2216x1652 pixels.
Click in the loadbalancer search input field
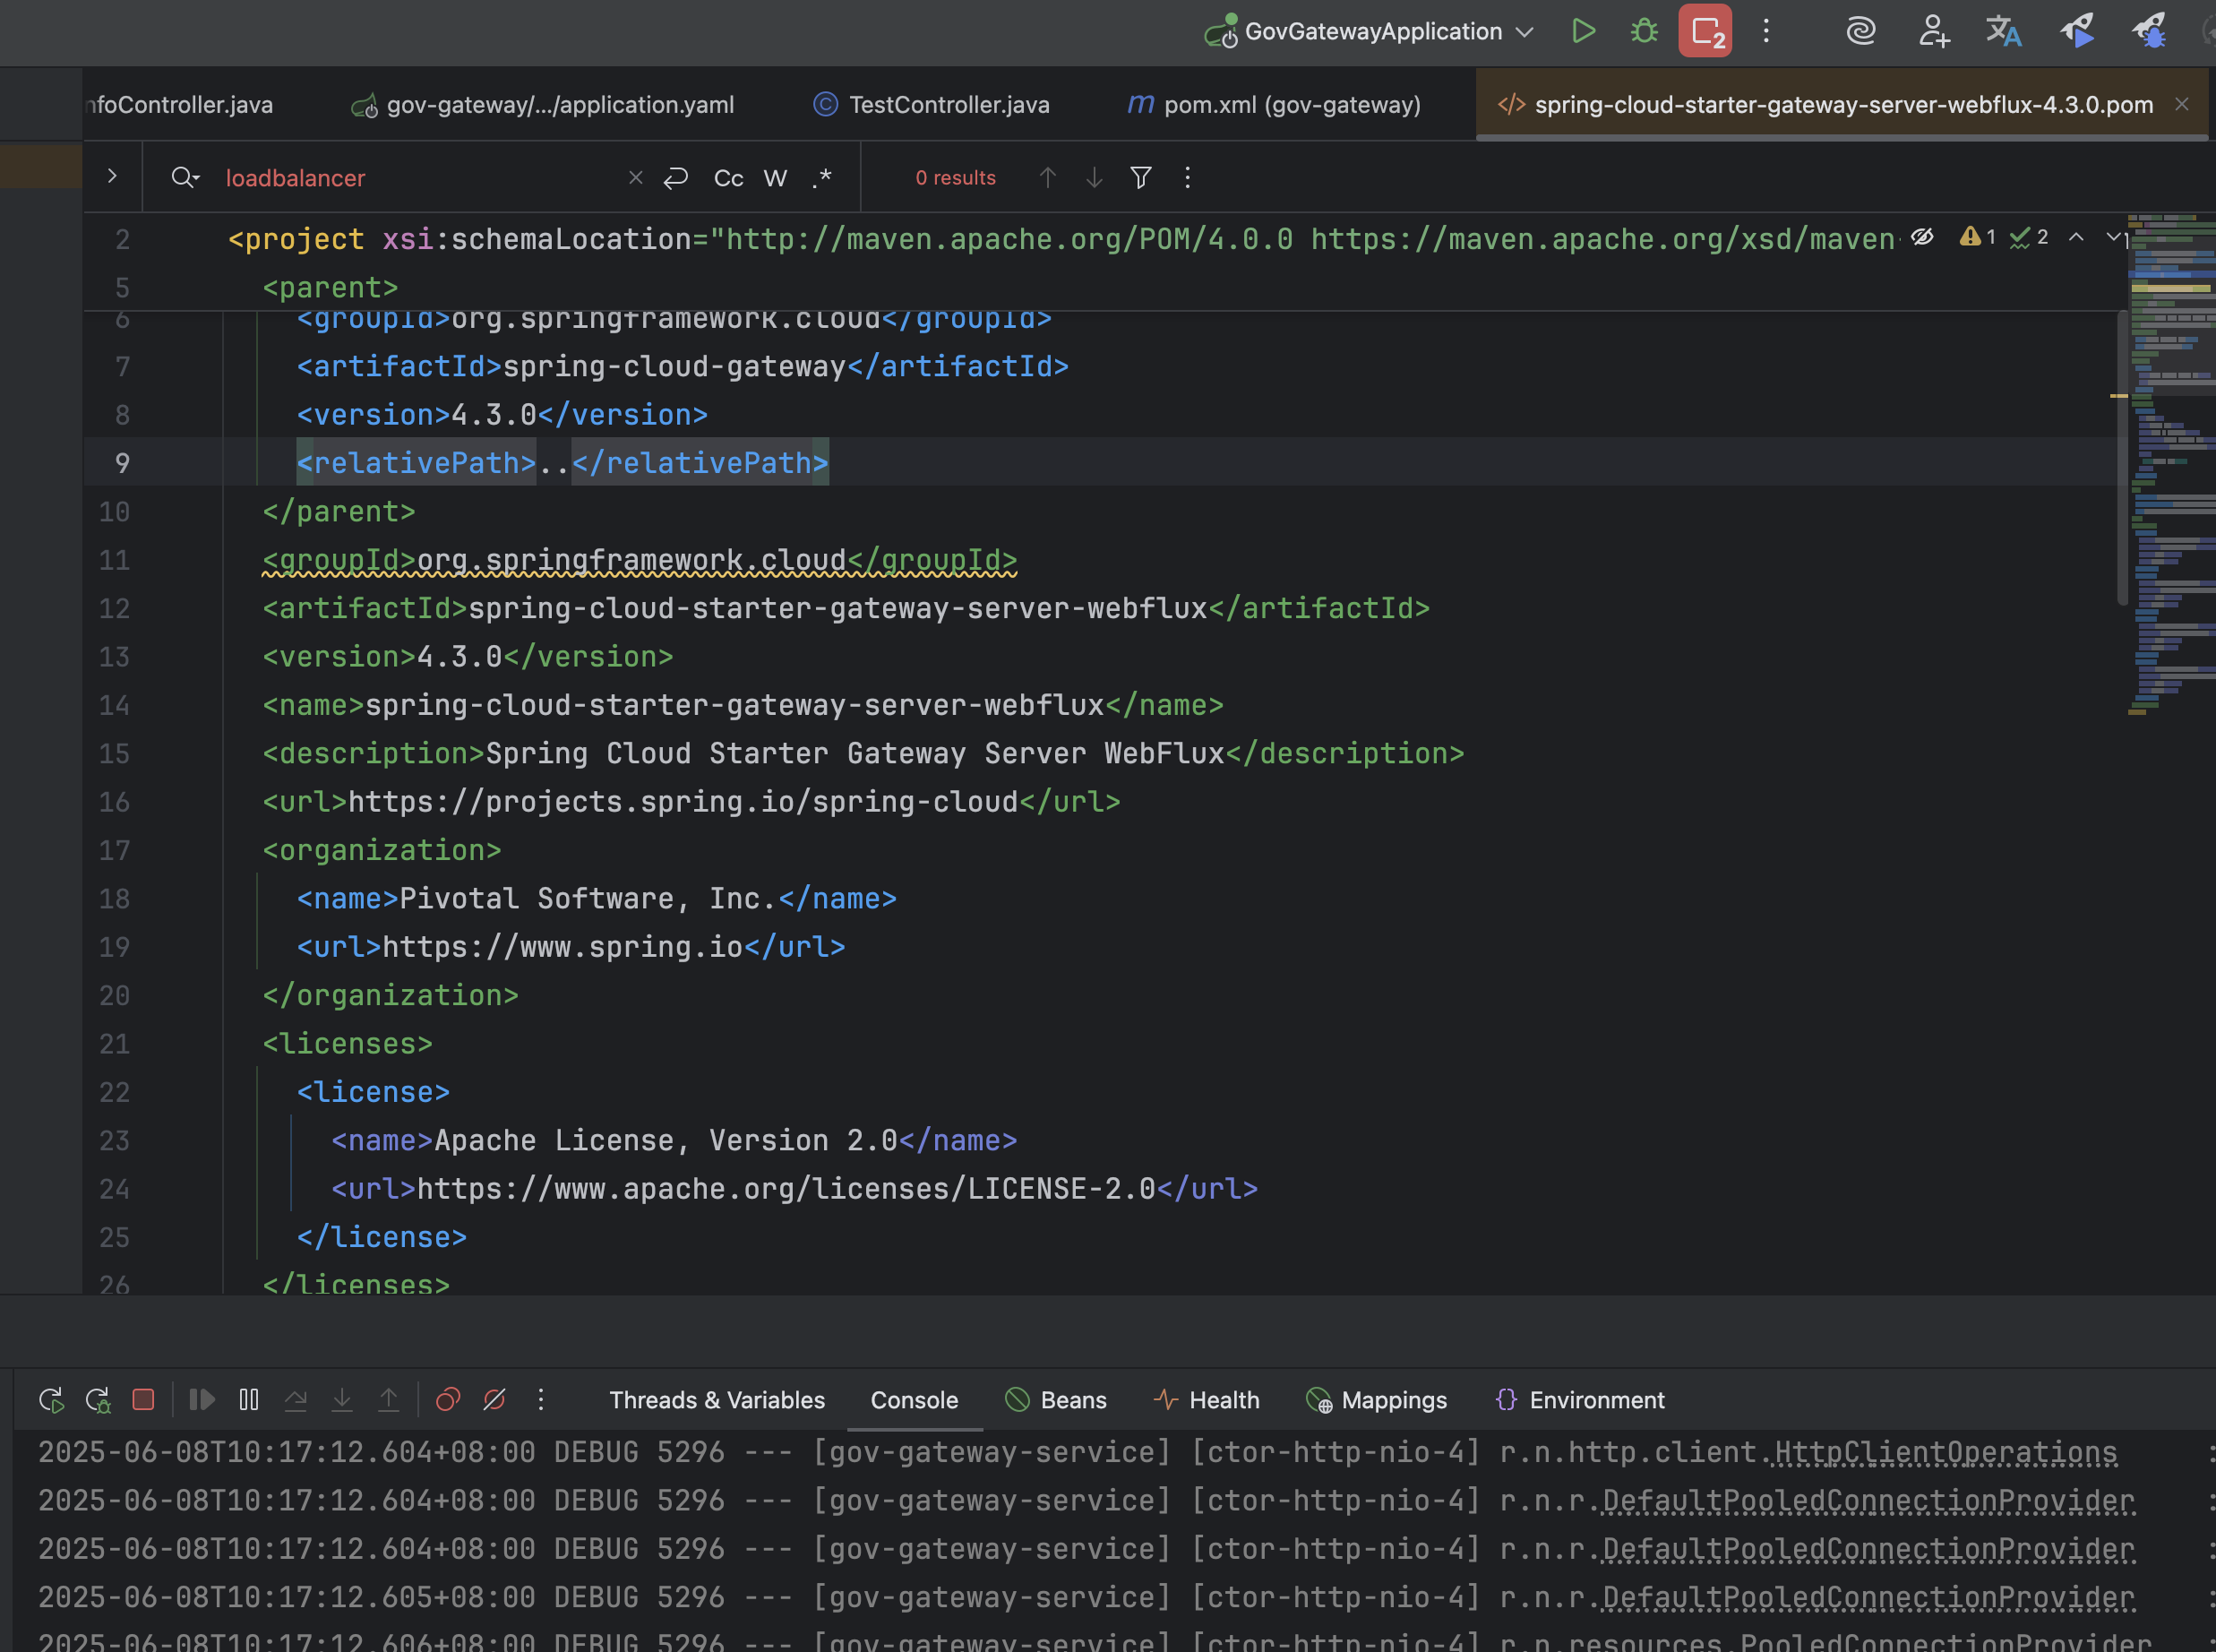[x=420, y=178]
